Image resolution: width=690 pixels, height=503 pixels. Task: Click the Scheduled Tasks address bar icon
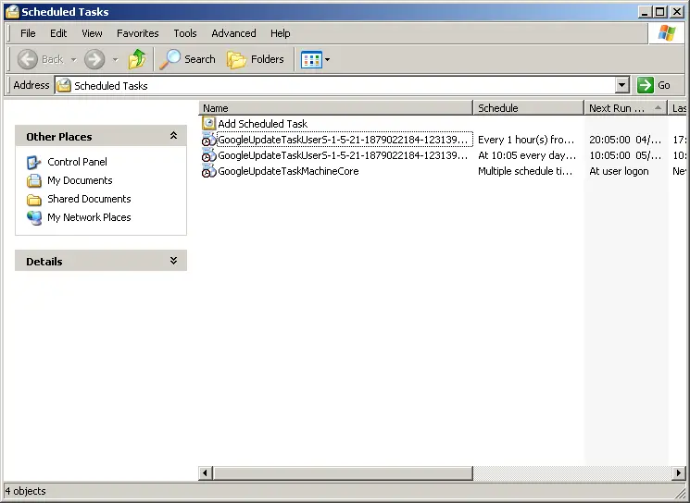tap(64, 85)
